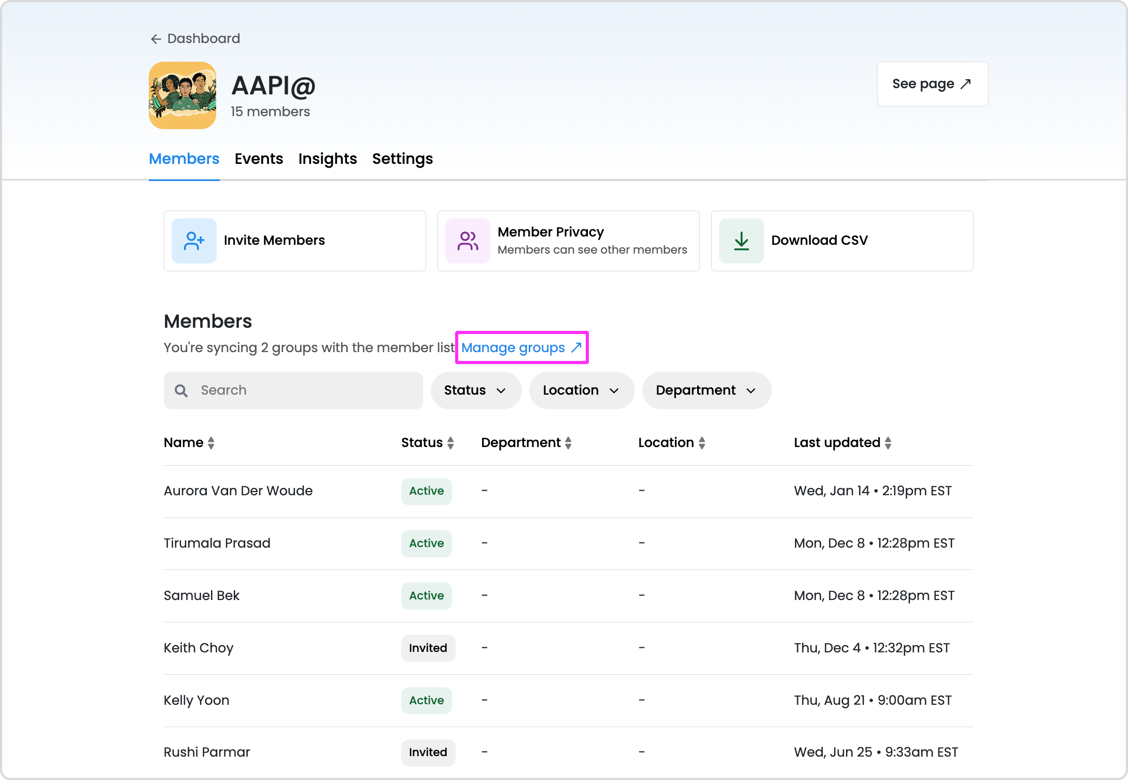This screenshot has width=1128, height=780.
Task: Click the Member Privacy people icon
Action: [468, 241]
